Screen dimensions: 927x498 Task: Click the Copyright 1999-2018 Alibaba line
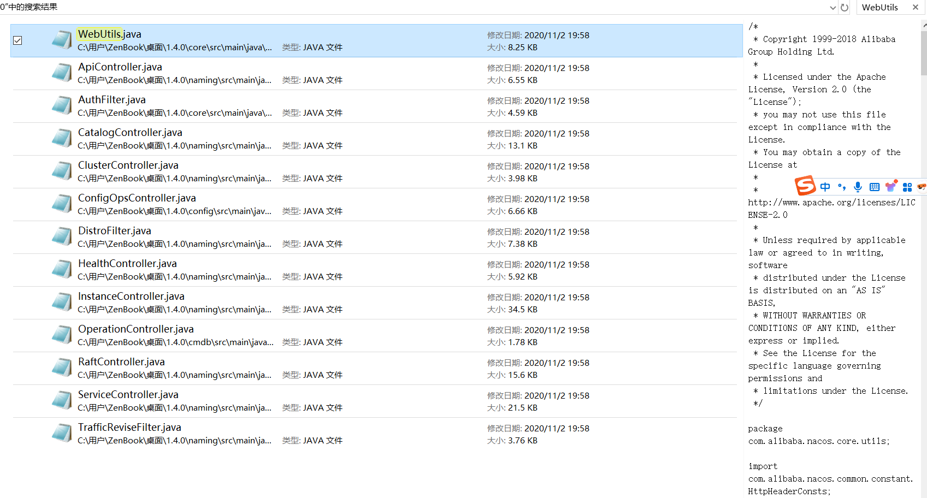822,45
